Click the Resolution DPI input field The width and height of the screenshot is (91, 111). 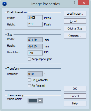point(35,53)
